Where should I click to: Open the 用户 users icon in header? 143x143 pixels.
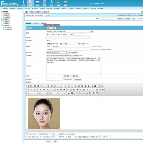51,3
